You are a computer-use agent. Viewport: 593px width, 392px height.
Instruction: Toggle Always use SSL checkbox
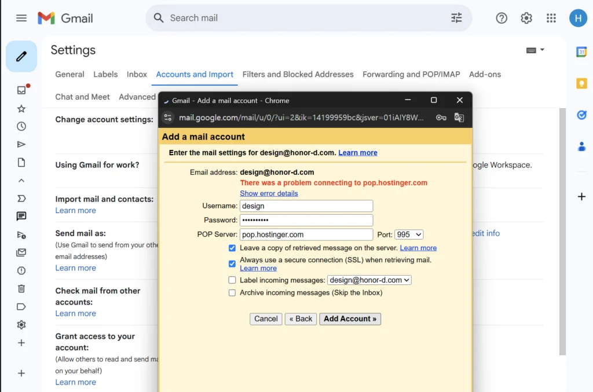tap(232, 263)
